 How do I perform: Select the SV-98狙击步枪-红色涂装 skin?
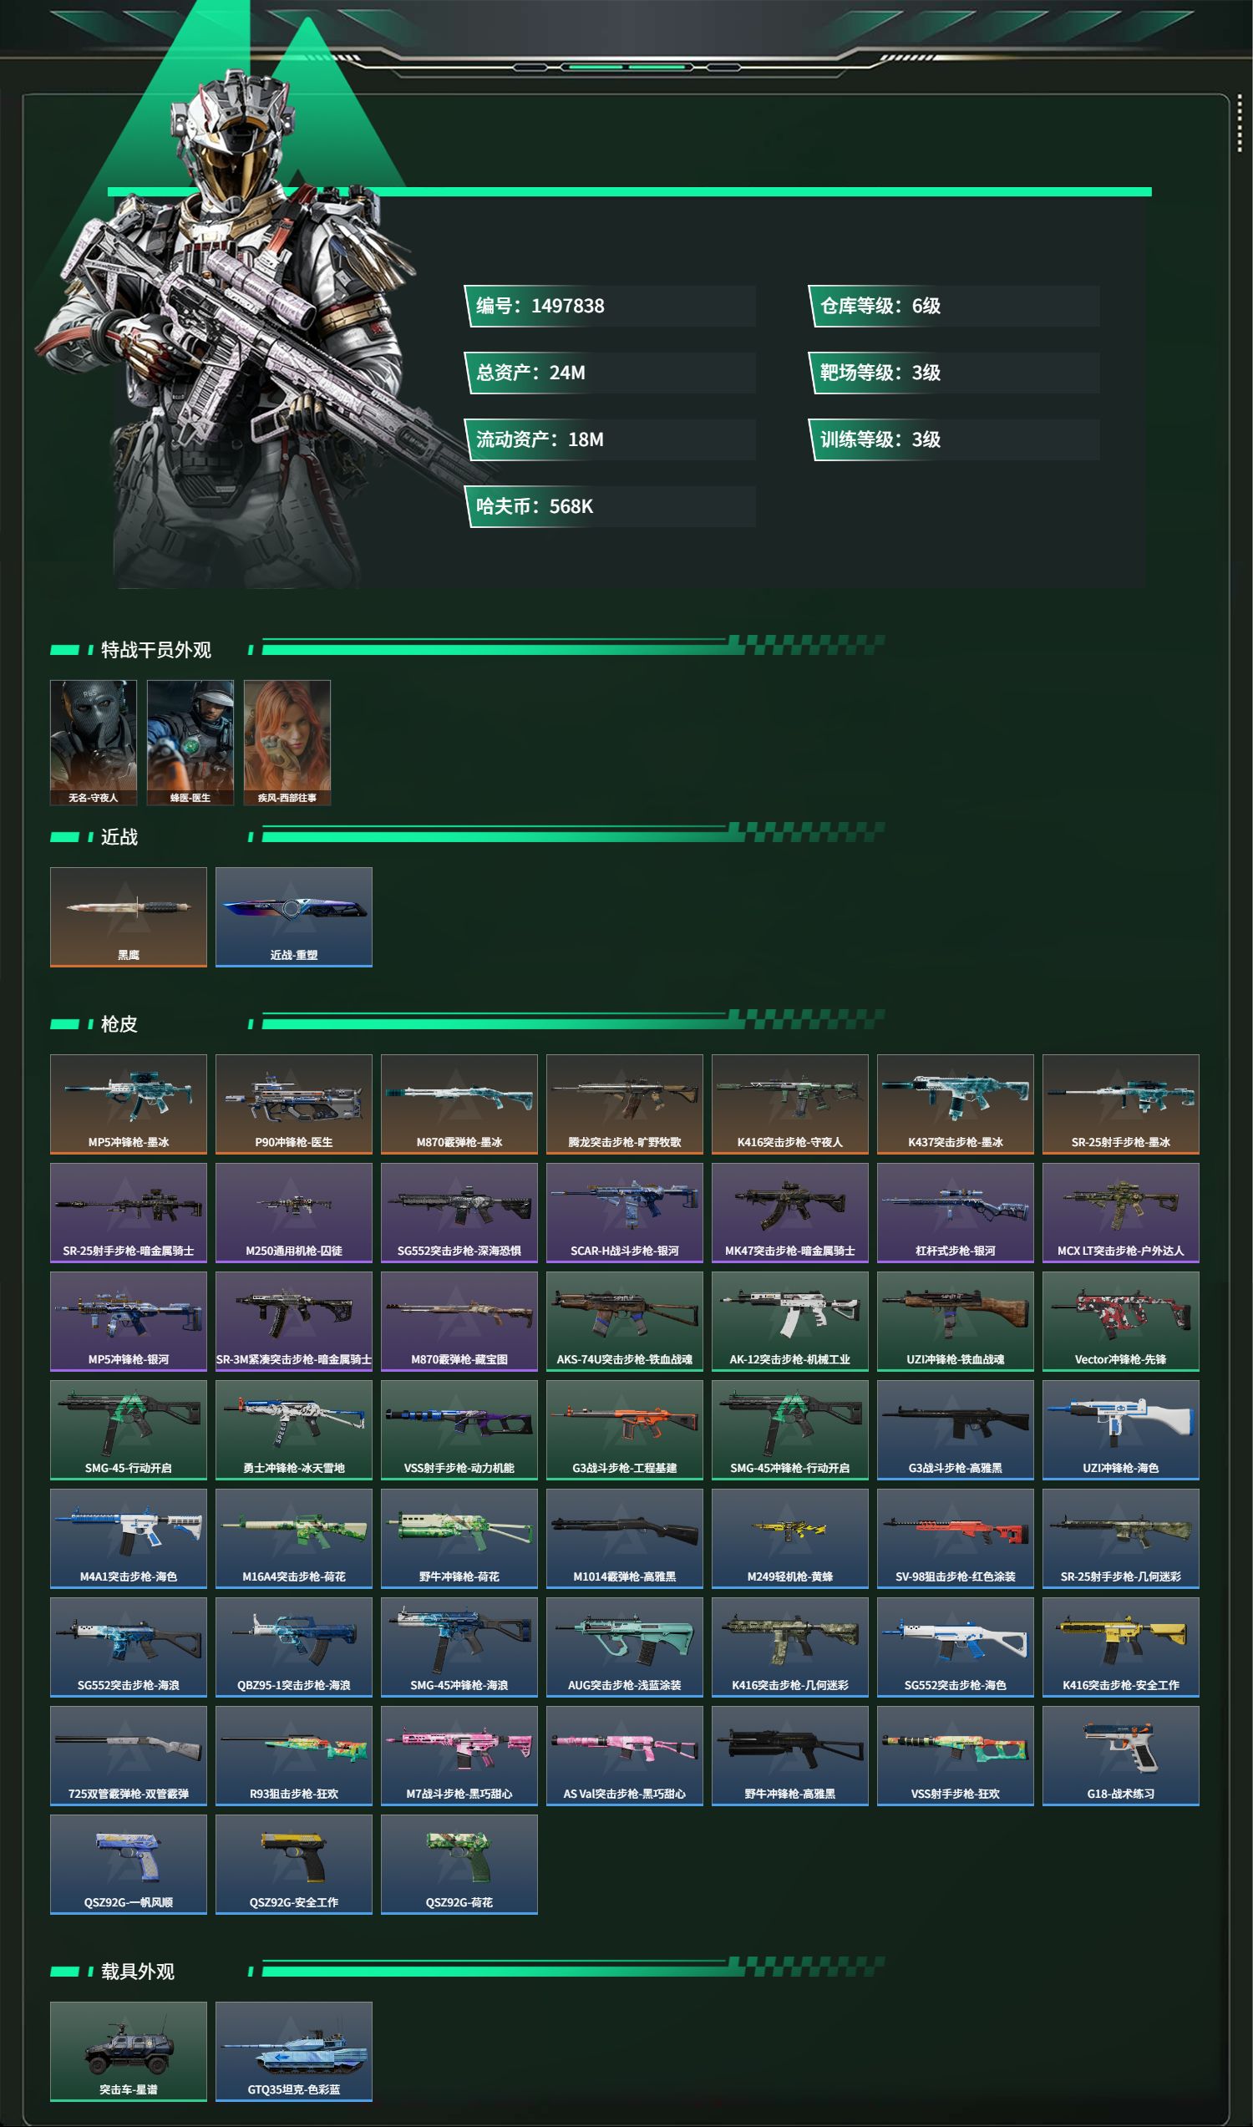(x=956, y=1539)
